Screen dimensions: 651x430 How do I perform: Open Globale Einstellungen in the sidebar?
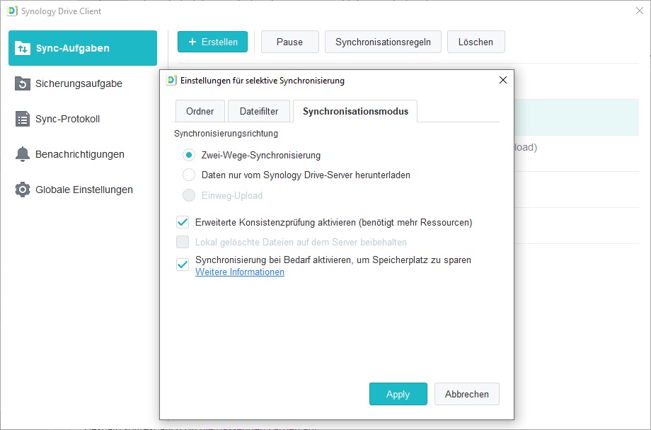tap(83, 190)
